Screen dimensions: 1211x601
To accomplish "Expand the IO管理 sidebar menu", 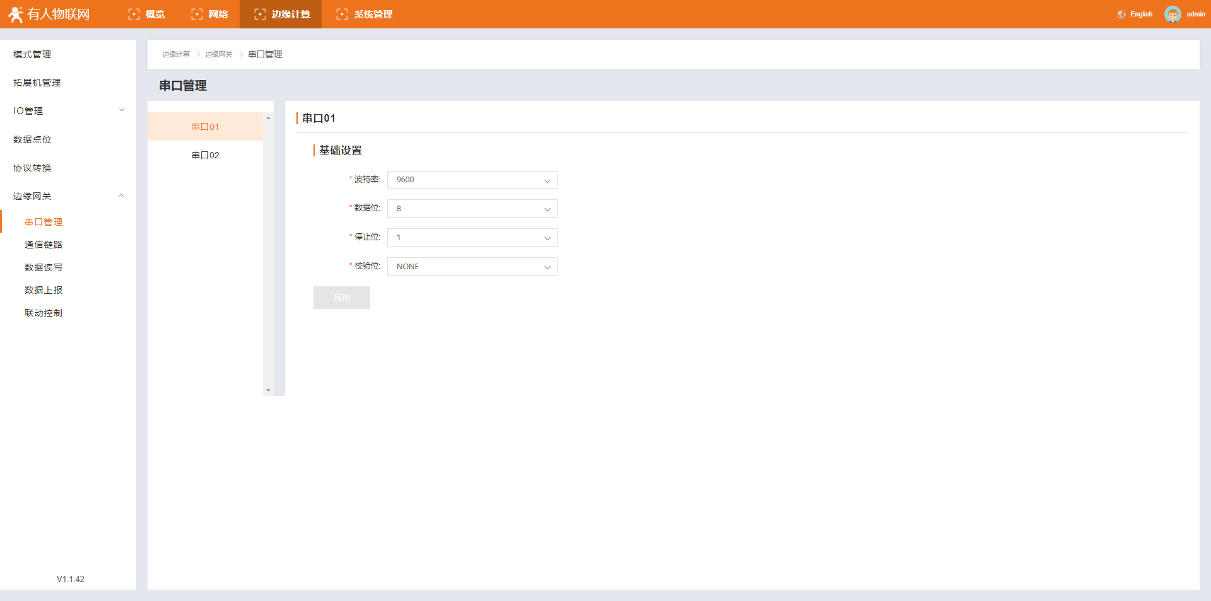I will point(68,111).
